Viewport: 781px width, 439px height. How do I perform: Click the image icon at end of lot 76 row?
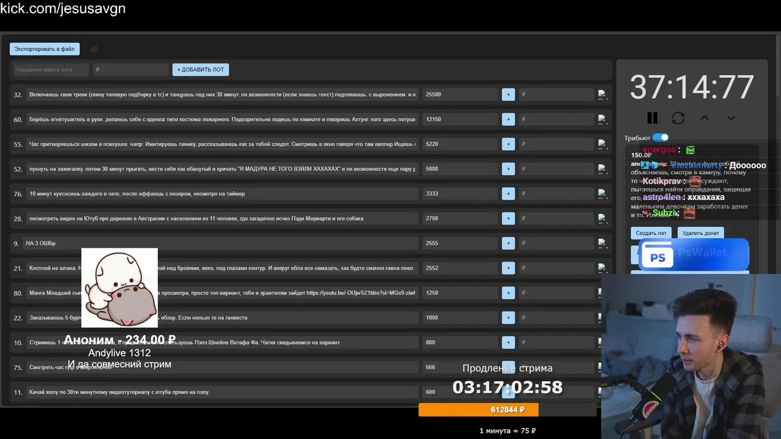pyautogui.click(x=602, y=194)
